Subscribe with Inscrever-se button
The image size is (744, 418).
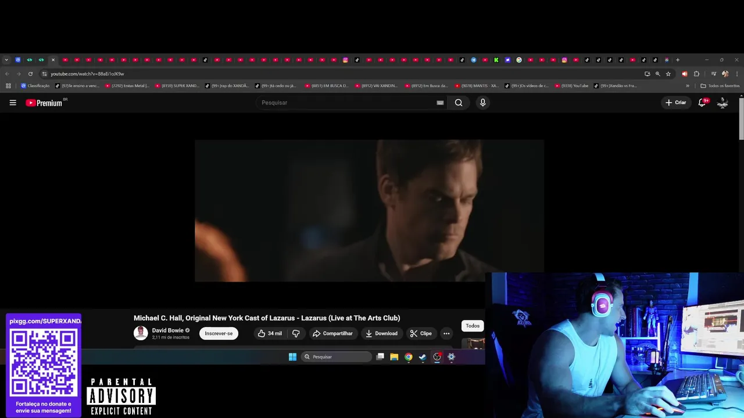tap(219, 333)
